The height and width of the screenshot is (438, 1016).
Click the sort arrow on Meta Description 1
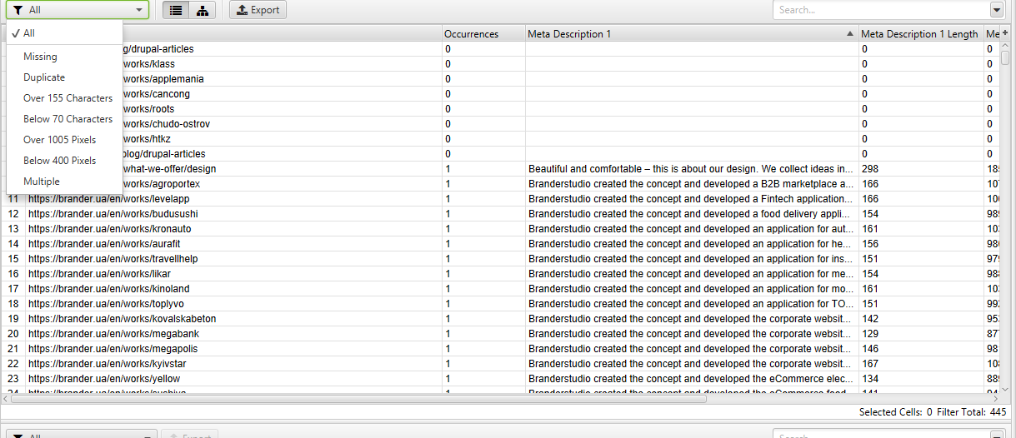tap(849, 34)
